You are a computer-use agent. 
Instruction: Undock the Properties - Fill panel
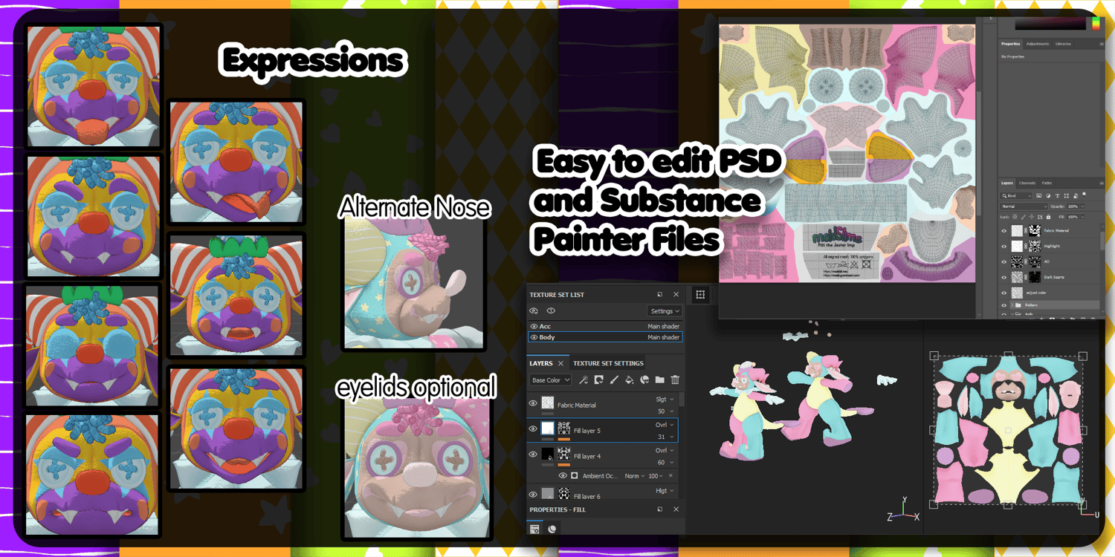659,509
